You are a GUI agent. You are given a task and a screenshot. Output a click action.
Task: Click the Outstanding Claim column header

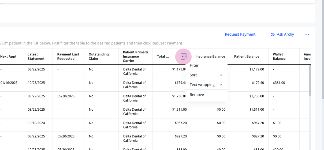click(99, 57)
